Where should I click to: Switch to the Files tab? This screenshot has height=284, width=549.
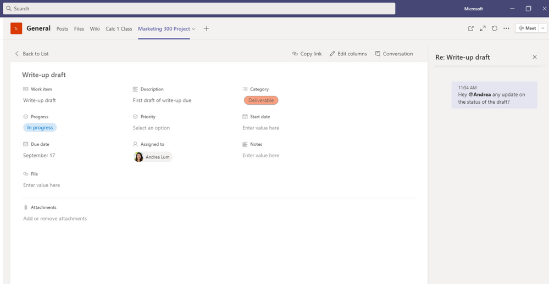tap(79, 29)
